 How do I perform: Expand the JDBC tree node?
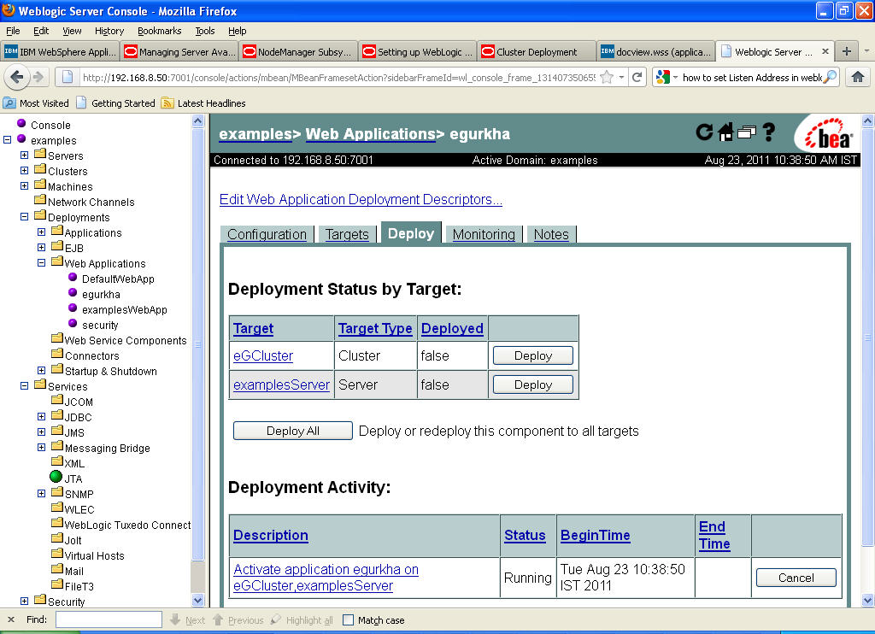tap(41, 416)
